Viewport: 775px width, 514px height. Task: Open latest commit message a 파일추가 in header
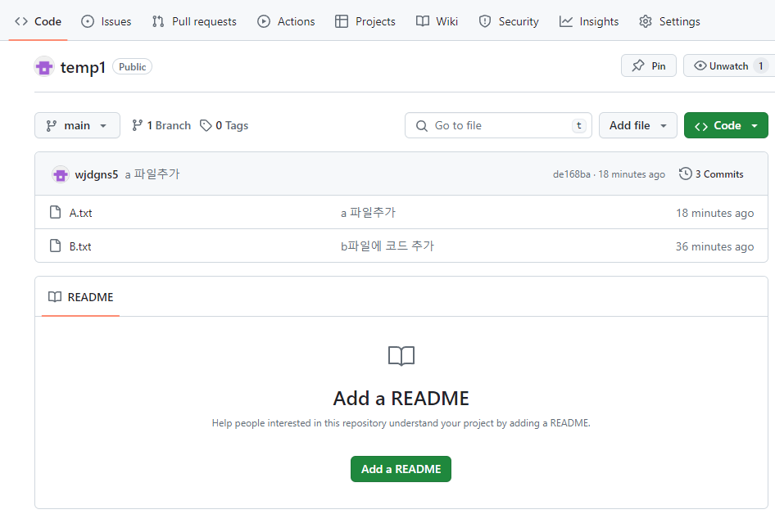[152, 174]
